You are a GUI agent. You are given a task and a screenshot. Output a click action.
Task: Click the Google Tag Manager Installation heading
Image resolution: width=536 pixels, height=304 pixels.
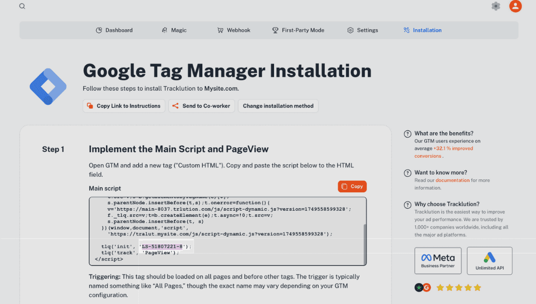[x=227, y=71]
